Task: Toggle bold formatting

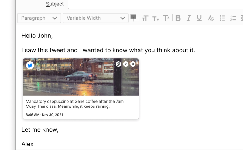Action: 178,18
